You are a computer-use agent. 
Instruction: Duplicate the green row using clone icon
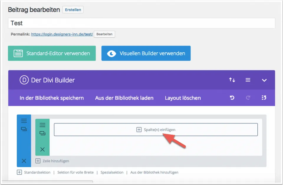[x=42, y=133]
